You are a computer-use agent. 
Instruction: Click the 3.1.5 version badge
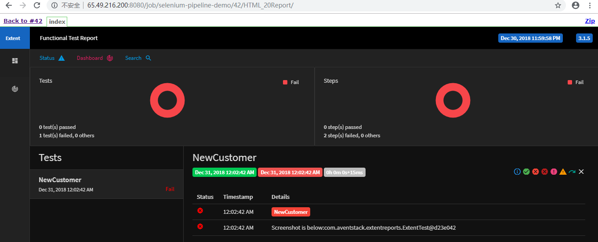point(584,38)
